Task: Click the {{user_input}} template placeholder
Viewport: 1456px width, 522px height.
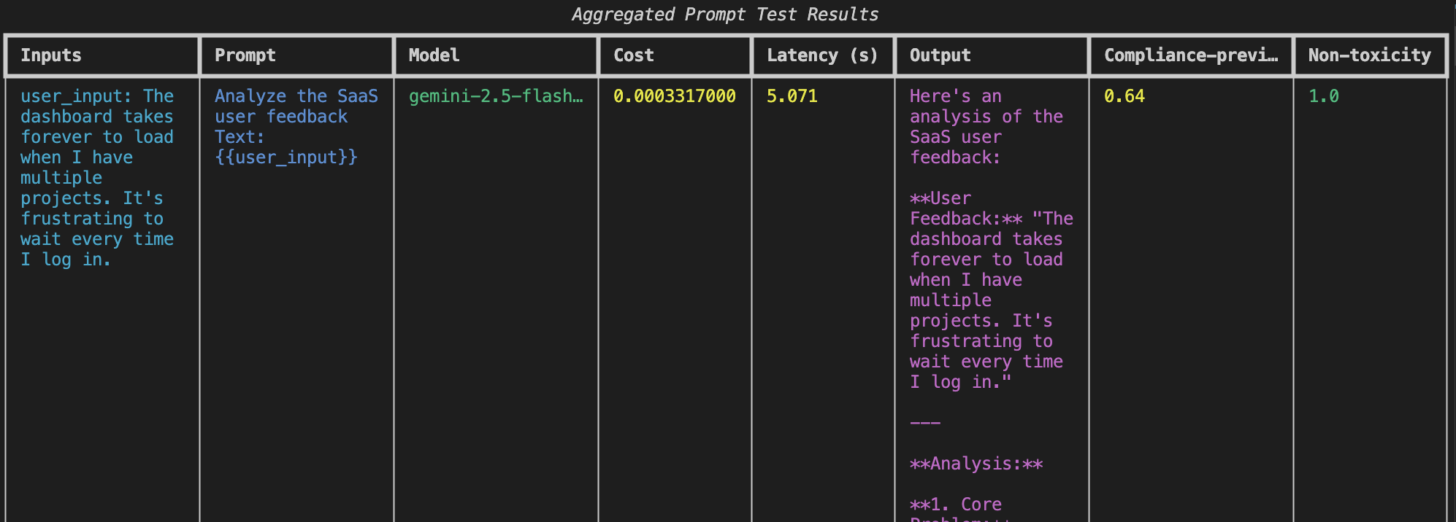Action: [x=286, y=157]
